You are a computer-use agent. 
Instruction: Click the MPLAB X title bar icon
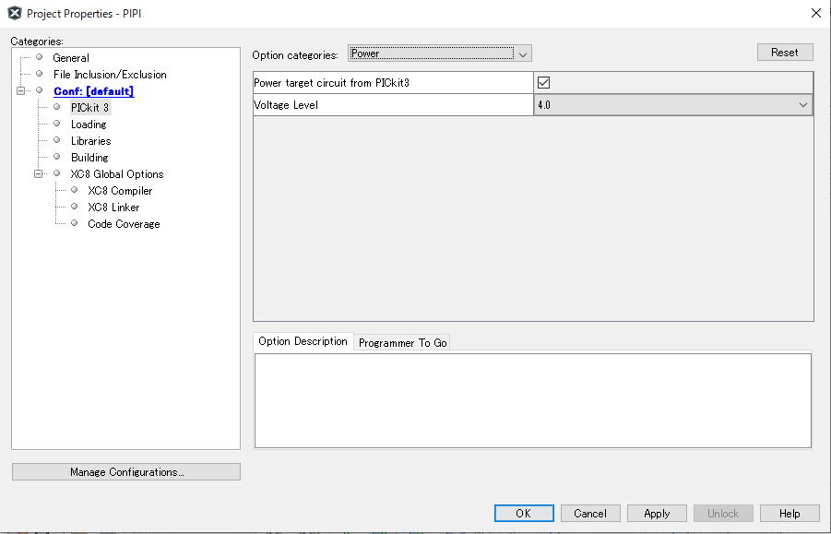pos(15,13)
